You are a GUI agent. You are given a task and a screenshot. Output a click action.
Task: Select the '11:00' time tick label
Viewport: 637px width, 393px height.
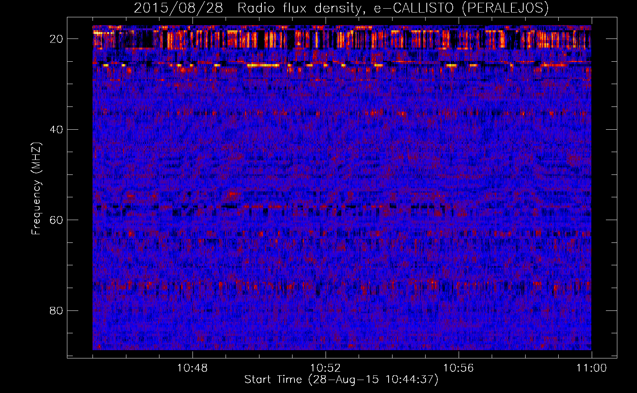(591, 368)
